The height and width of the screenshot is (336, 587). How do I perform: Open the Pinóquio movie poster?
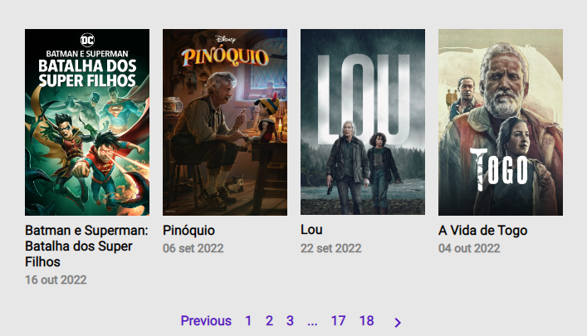coord(225,122)
